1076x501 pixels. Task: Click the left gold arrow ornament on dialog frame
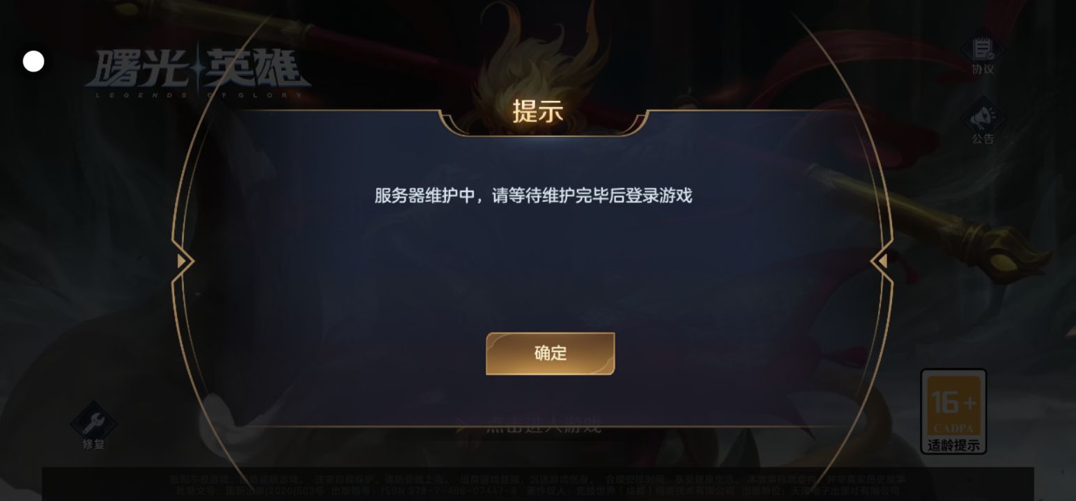[x=183, y=261]
